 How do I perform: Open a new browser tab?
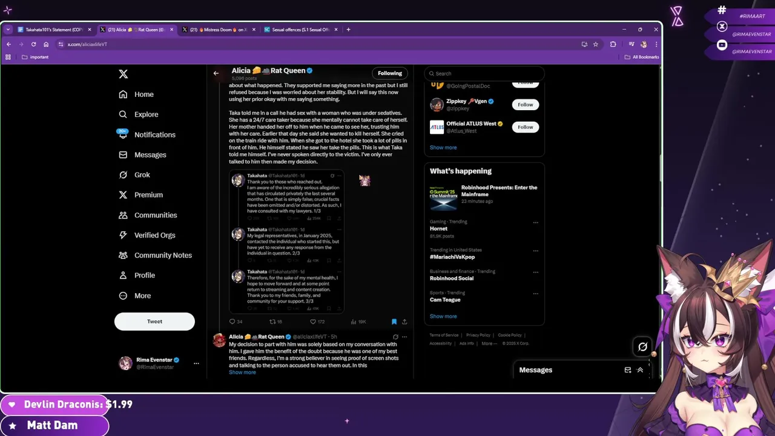[x=348, y=30]
